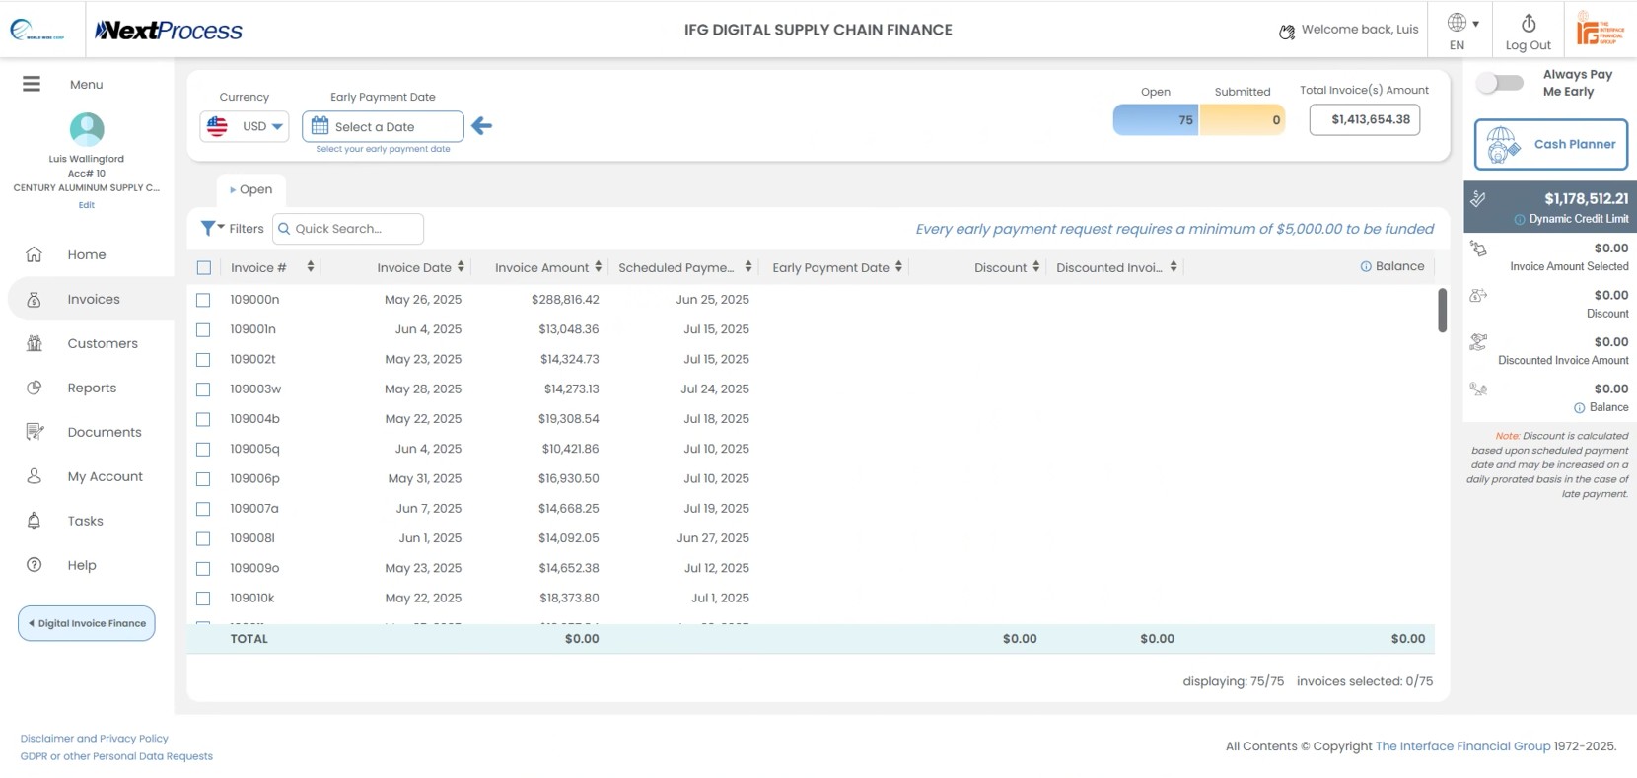Click the Balance column info icon
Image resolution: width=1637 pixels, height=778 pixels.
[1365, 266]
